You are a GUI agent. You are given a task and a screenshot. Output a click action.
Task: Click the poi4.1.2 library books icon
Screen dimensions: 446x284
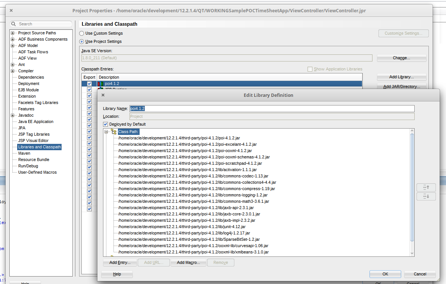coord(100,84)
